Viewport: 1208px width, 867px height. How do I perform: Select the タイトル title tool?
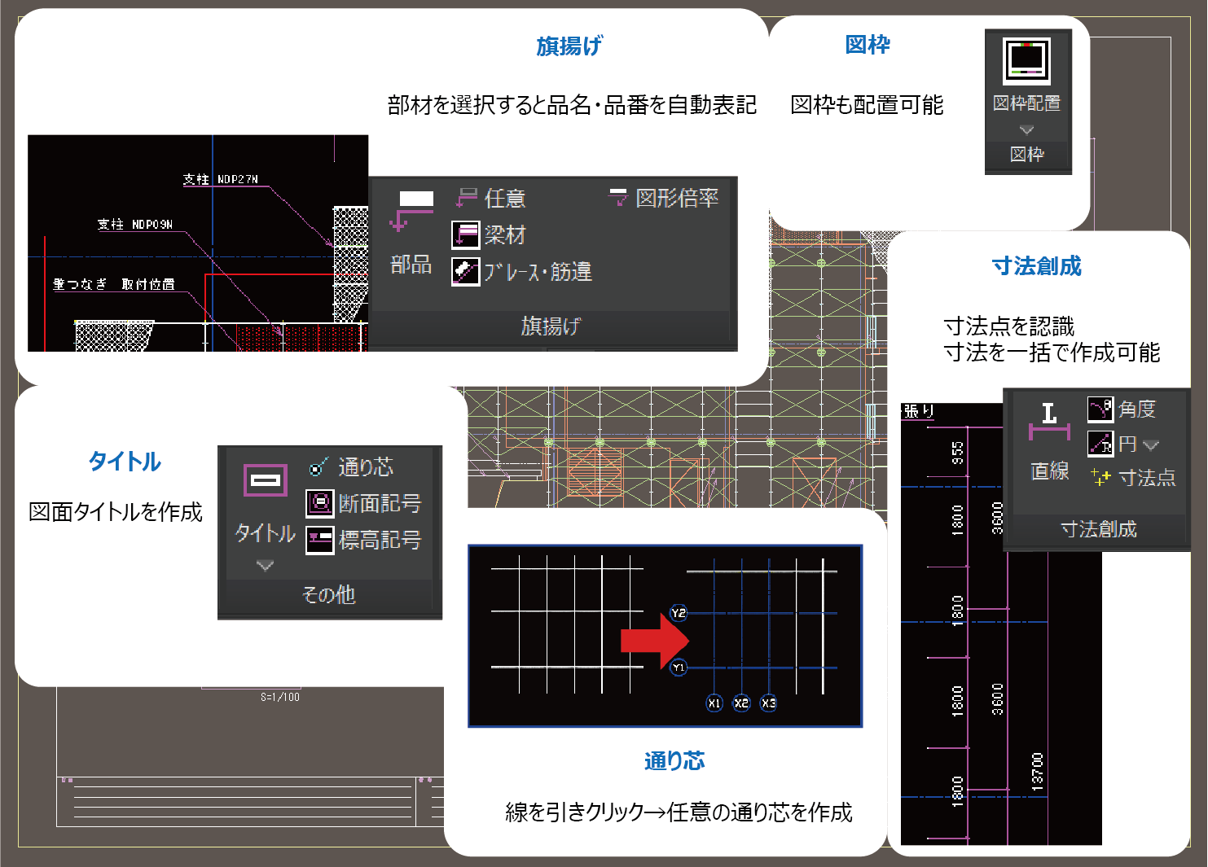[x=265, y=482]
